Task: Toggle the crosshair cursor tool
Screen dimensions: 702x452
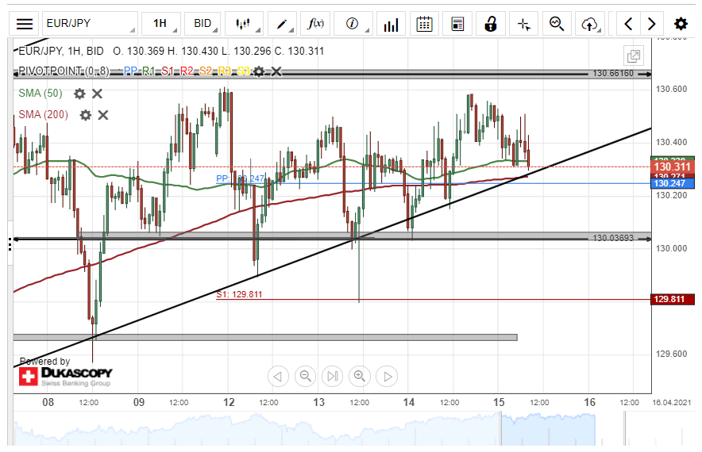Action: 523,24
